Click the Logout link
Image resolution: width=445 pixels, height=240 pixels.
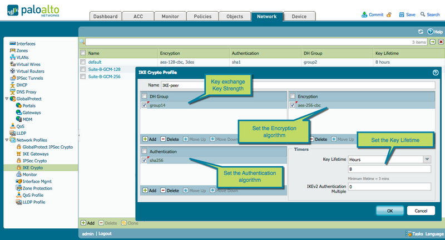coord(105,234)
